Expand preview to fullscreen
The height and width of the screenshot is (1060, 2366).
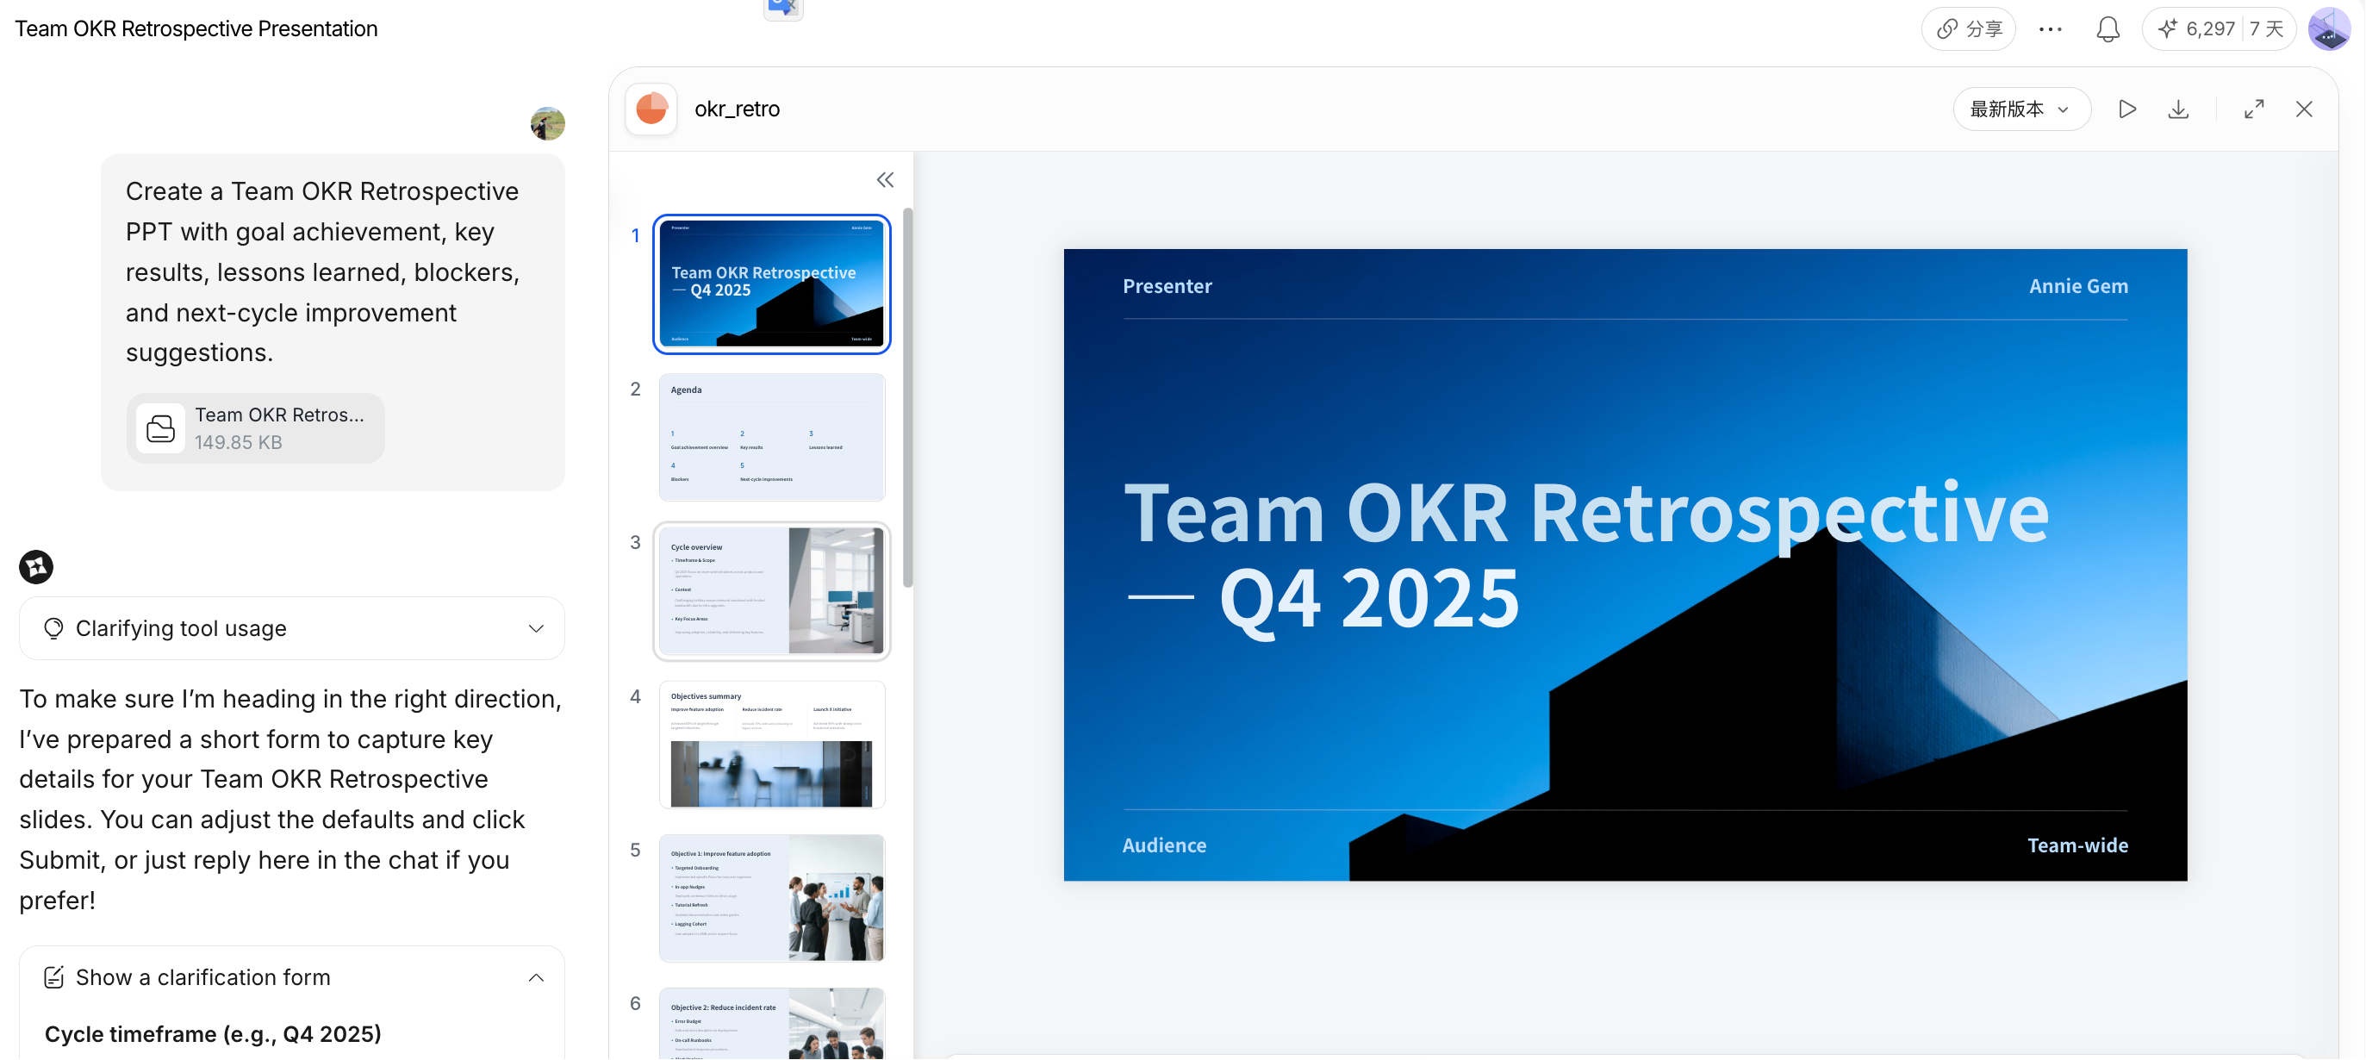point(2253,109)
